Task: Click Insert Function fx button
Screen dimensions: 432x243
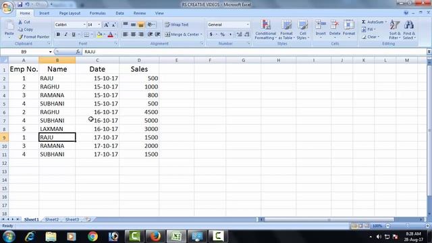Action: click(x=78, y=52)
